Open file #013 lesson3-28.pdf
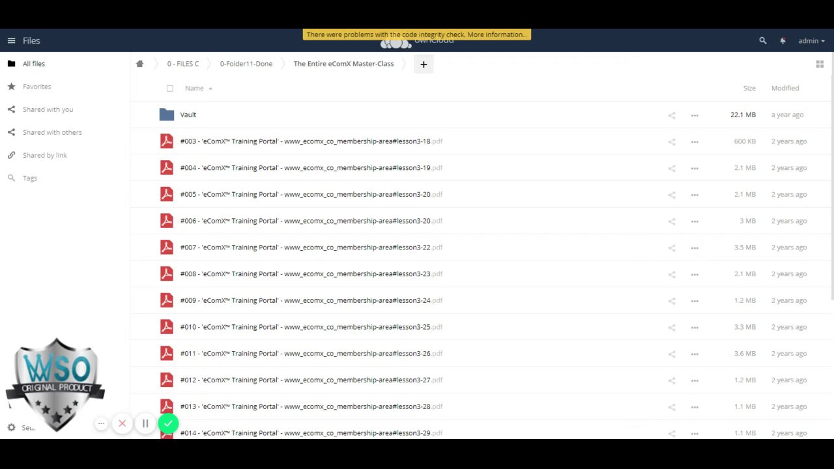 click(311, 406)
